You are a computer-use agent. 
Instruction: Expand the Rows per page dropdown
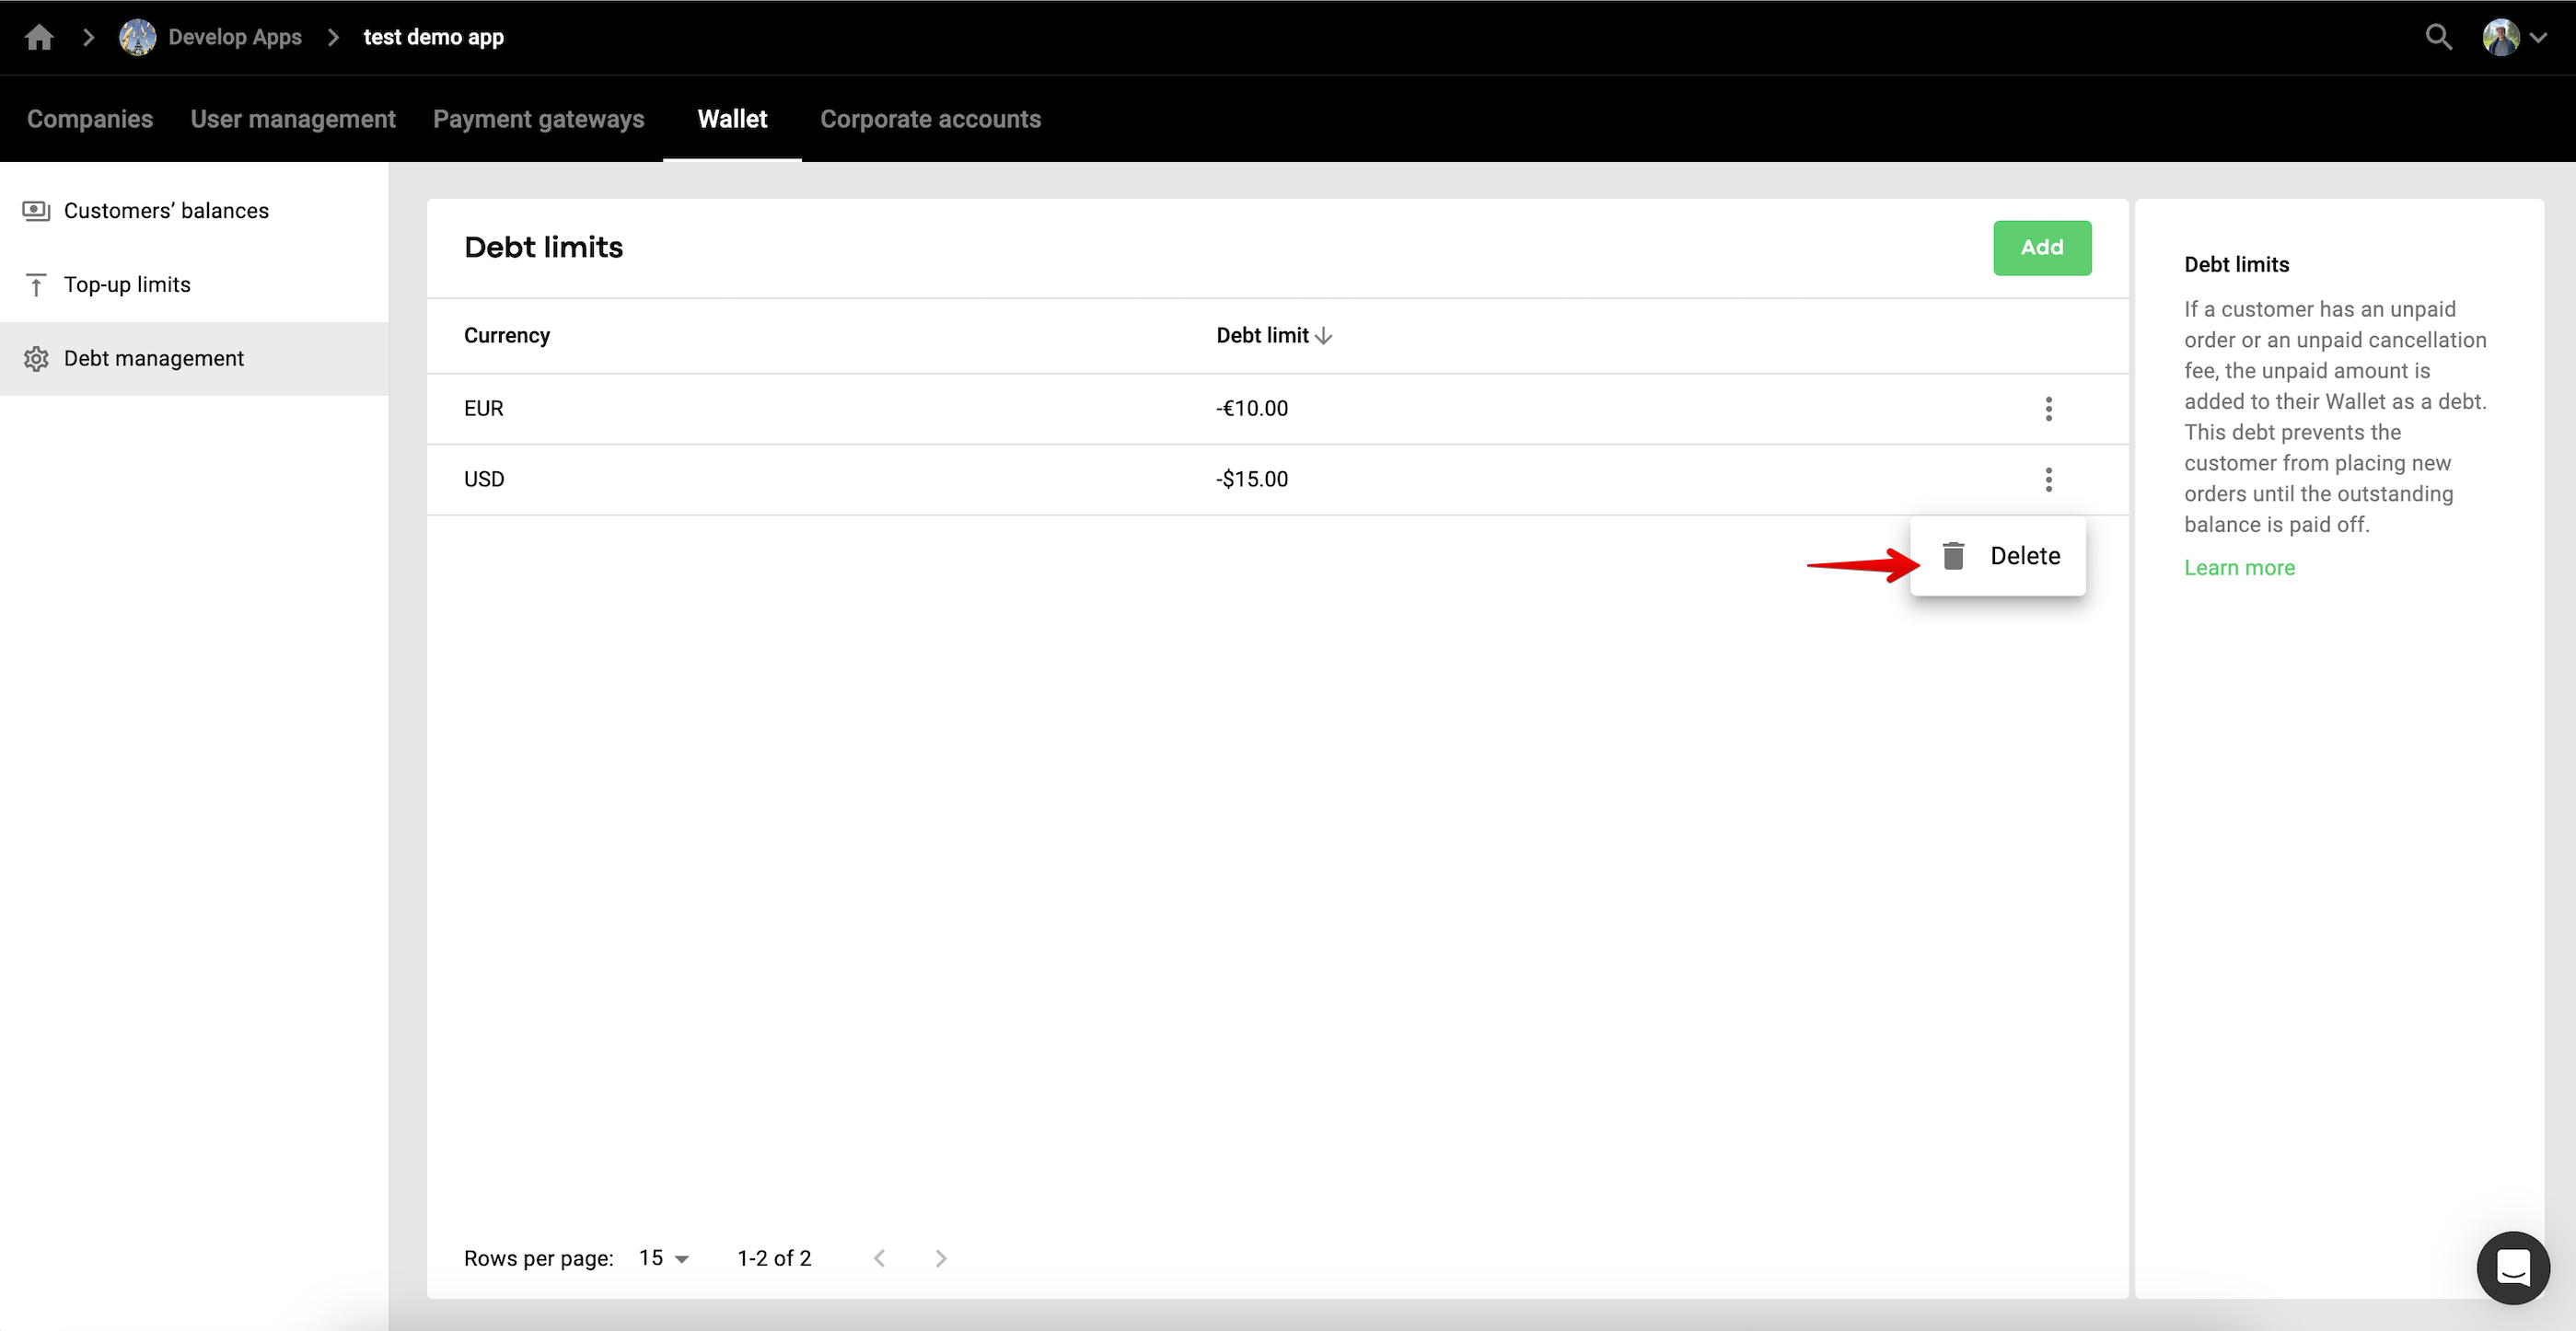click(x=664, y=1258)
